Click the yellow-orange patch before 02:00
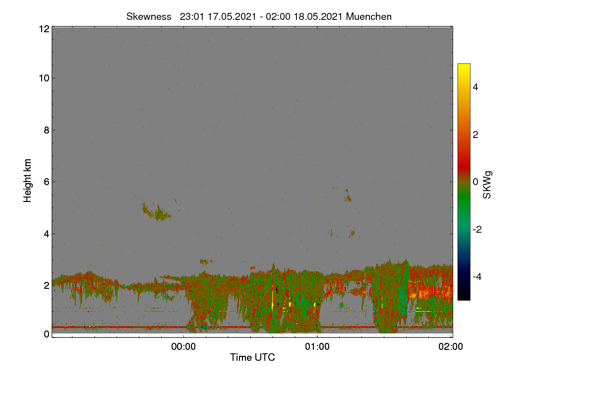 [x=430, y=290]
